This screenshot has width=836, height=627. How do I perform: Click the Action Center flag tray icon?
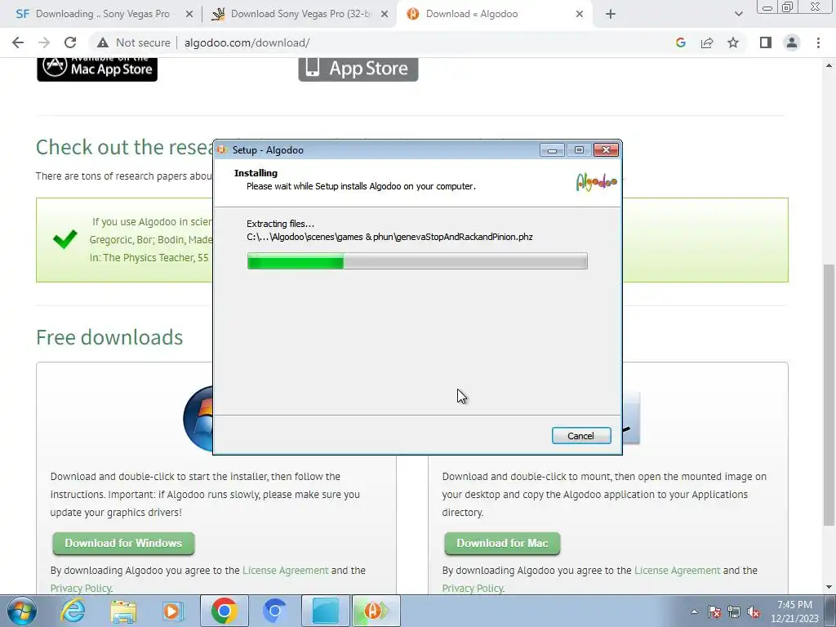[x=714, y=611]
